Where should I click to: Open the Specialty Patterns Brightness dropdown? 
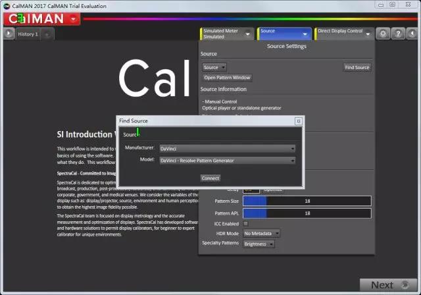point(259,244)
